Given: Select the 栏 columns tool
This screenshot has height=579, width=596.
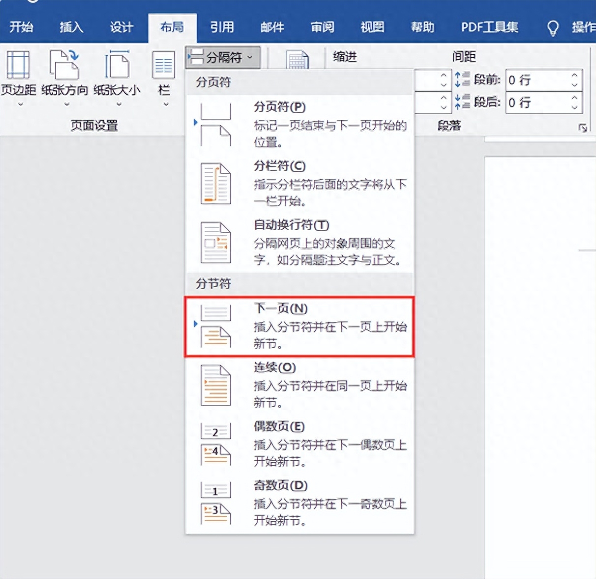Looking at the screenshot, I should coord(163,64).
